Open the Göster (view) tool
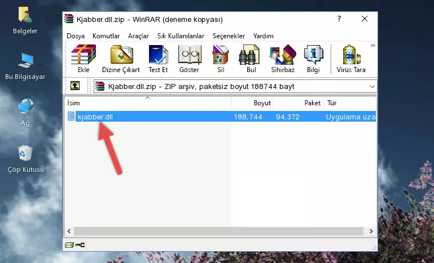 189,59
